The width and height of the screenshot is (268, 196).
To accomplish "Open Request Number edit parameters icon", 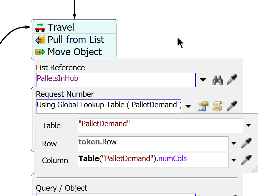I will (203, 106).
